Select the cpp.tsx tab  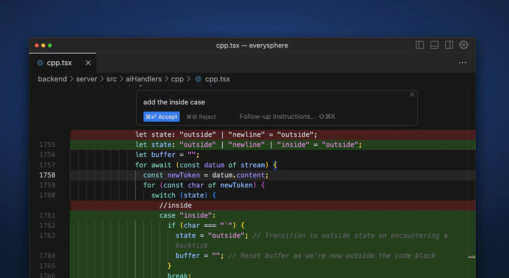(x=59, y=63)
